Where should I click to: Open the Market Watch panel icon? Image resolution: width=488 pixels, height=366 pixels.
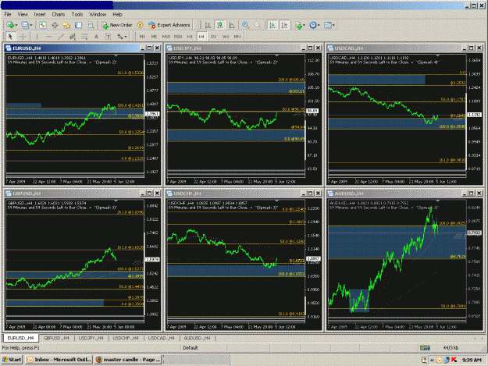point(43,25)
